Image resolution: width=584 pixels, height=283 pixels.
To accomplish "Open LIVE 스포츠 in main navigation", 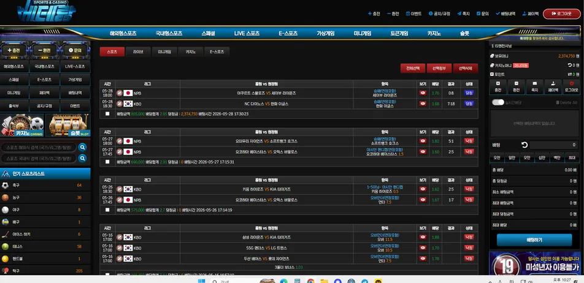I will click(x=247, y=34).
